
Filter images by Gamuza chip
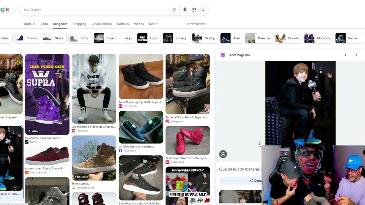[x=259, y=38]
